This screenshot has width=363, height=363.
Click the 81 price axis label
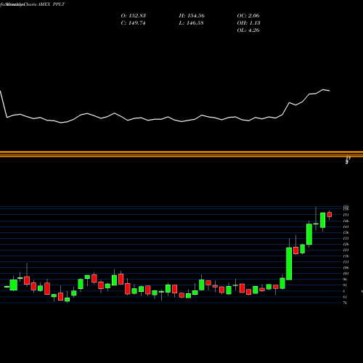coord(345,297)
